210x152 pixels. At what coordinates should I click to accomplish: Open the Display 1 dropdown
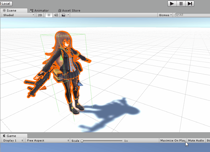(x=13, y=141)
